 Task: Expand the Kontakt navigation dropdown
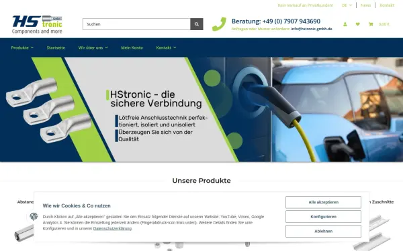tap(166, 48)
